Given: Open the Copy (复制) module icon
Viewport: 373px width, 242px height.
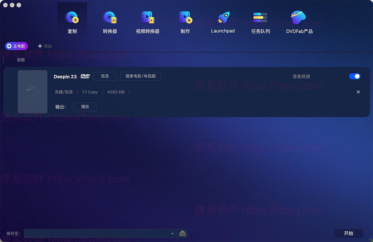Looking at the screenshot, I should tap(72, 18).
